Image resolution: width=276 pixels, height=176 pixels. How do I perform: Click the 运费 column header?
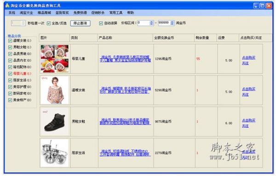(228, 38)
